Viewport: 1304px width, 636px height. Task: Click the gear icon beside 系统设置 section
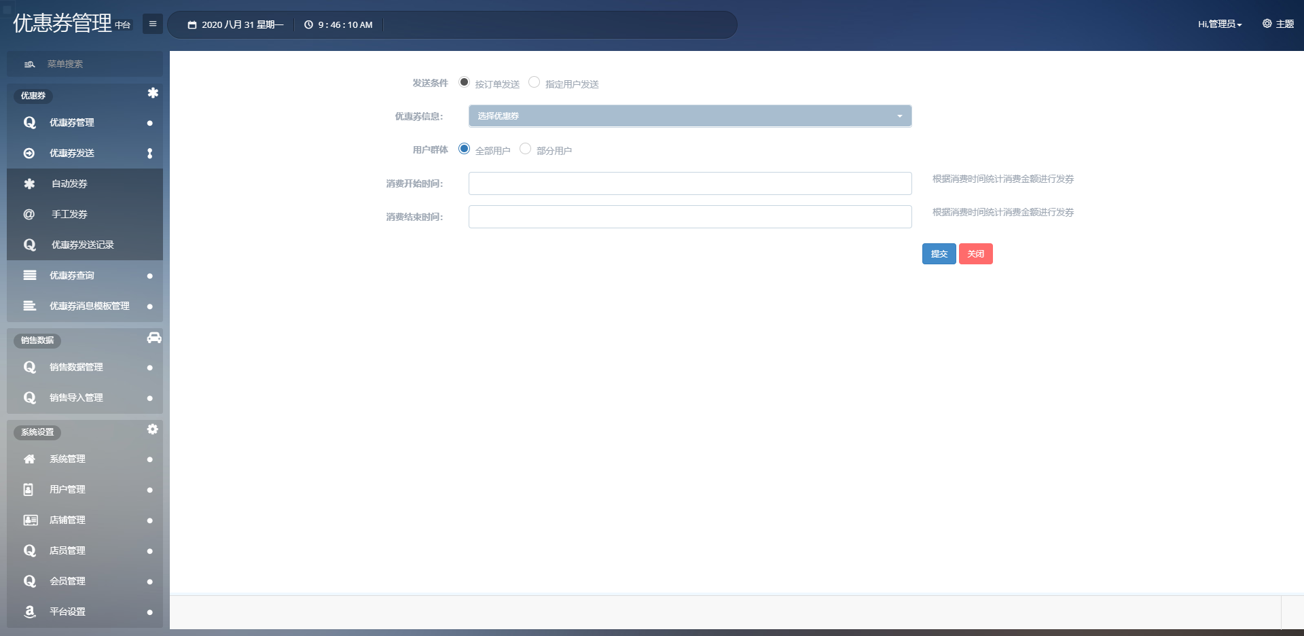[153, 429]
